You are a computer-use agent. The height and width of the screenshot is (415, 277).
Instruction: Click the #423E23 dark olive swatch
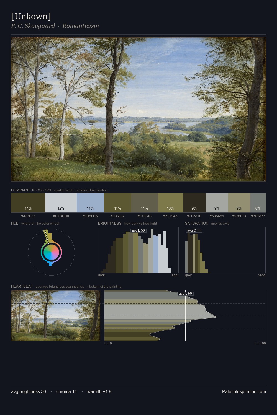point(28,203)
